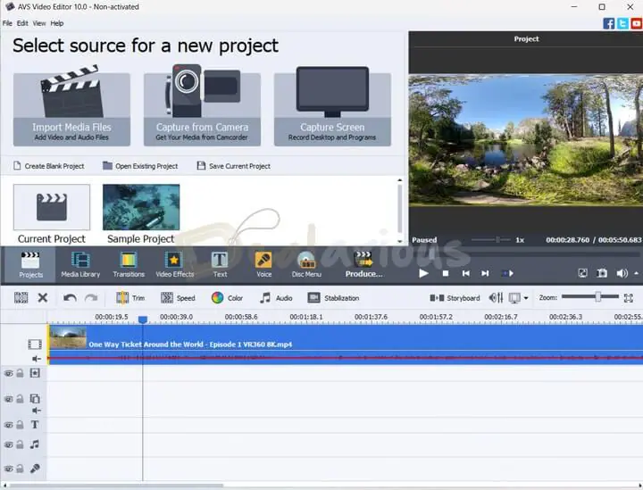Open the YouTube link icon
This screenshot has height=490, width=643.
(x=637, y=23)
